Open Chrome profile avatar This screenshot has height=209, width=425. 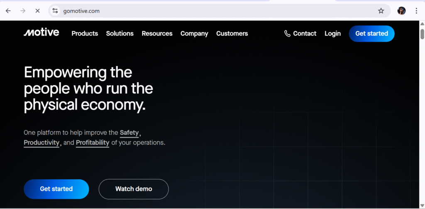click(401, 11)
